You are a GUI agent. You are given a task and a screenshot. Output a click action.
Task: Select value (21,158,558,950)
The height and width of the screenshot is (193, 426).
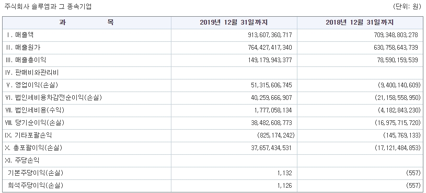pos(398,98)
